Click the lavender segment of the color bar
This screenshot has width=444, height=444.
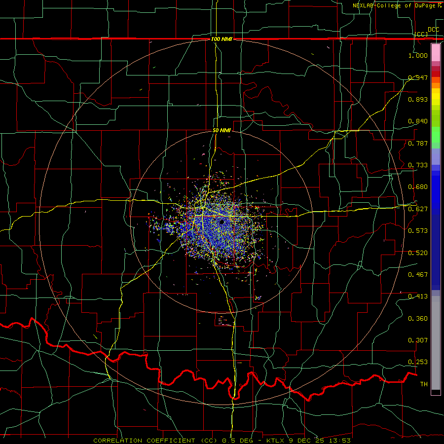click(436, 157)
